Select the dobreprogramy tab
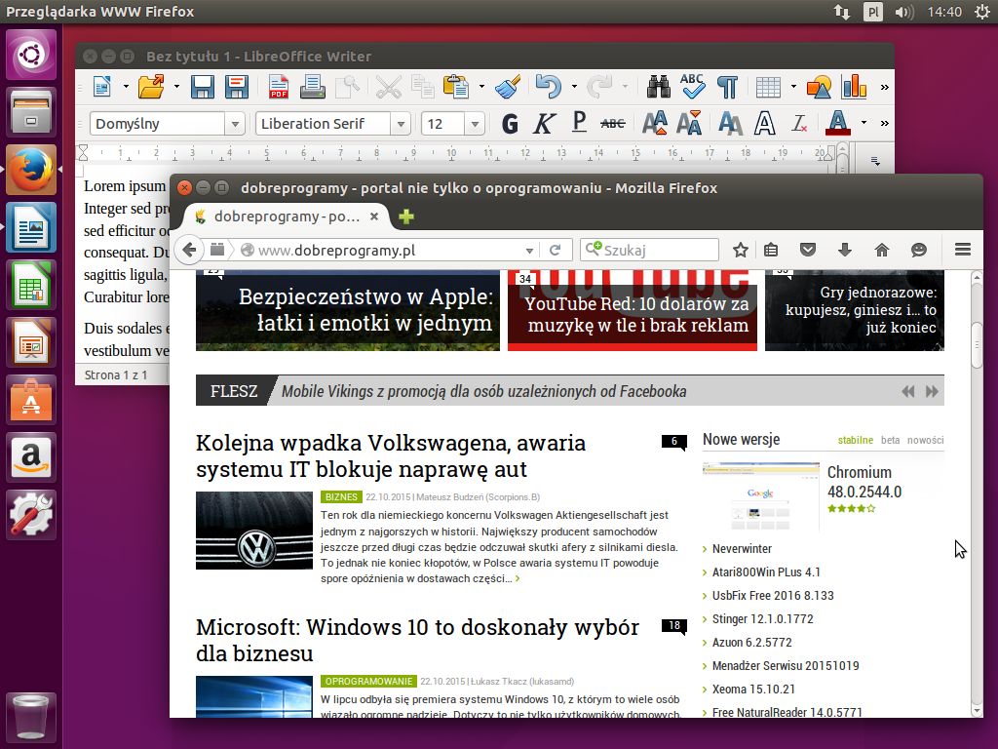998x749 pixels. coord(287,217)
